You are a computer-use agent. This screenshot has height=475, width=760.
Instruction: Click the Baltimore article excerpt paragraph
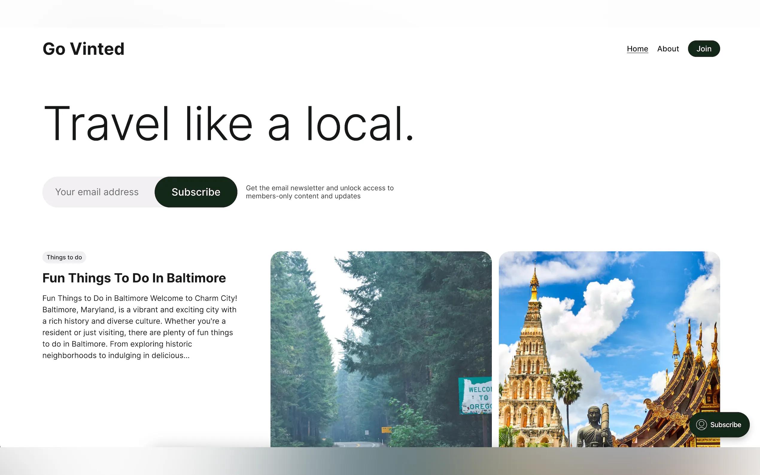click(x=139, y=327)
